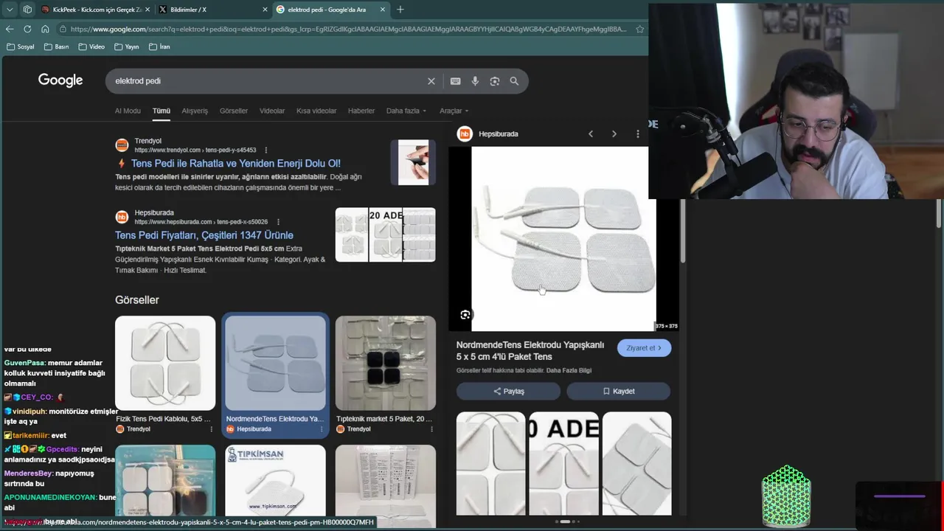Close the Bildirimler / X tab

265,10
